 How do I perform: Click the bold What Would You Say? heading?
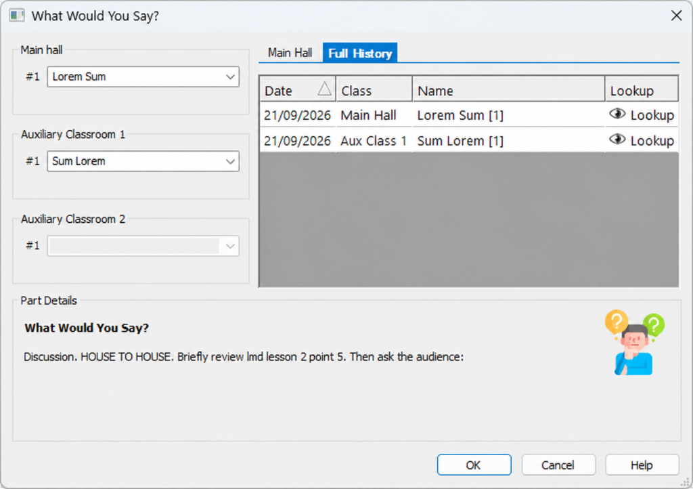pyautogui.click(x=87, y=328)
